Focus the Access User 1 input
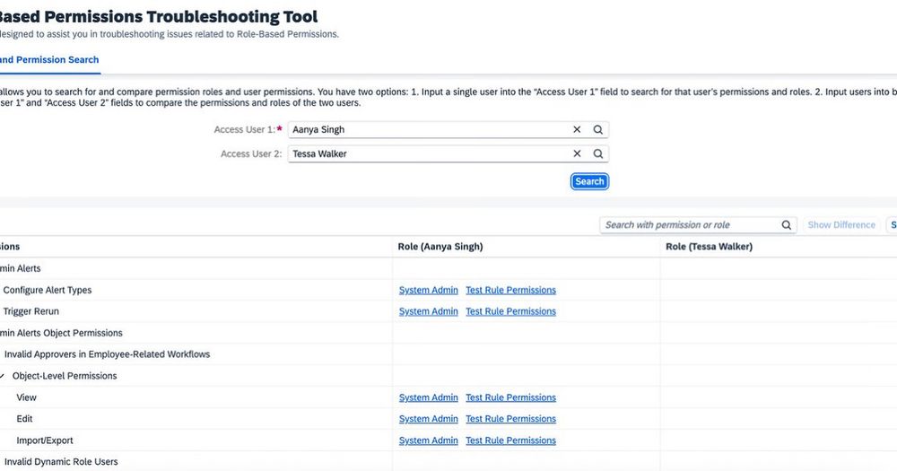This screenshot has width=897, height=471. 431,130
